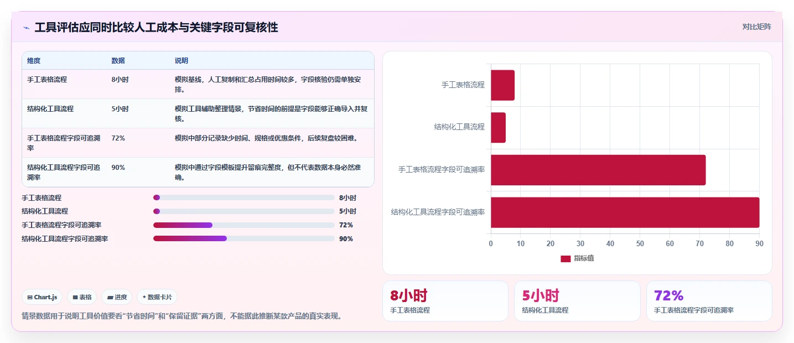Click the 手工表格流程字段可追溯率 progress bar
The height and width of the screenshot is (343, 794).
pos(244,225)
